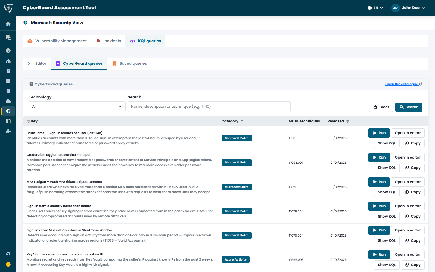Open the open-book sidebar icon
The width and height of the screenshot is (435, 272).
coord(8,121)
